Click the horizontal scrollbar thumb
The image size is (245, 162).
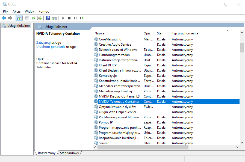tap(143, 147)
